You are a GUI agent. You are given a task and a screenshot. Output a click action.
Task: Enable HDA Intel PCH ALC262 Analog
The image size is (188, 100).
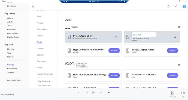[114, 75]
